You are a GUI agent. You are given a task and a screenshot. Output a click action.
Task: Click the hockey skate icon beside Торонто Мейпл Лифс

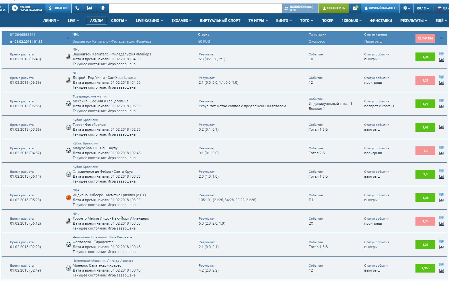click(x=68, y=221)
